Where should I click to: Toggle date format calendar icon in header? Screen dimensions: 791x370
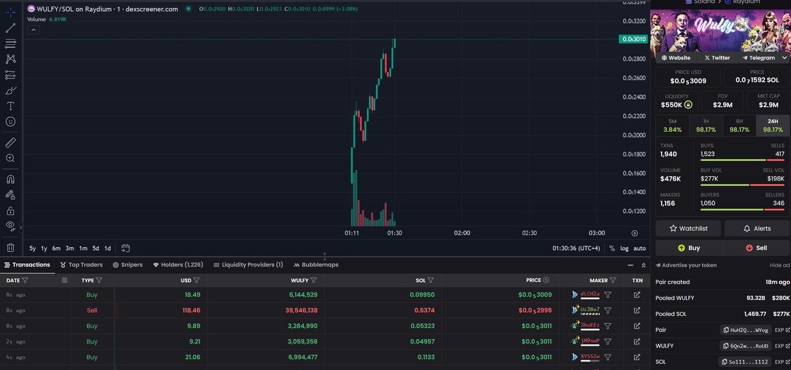[64, 280]
